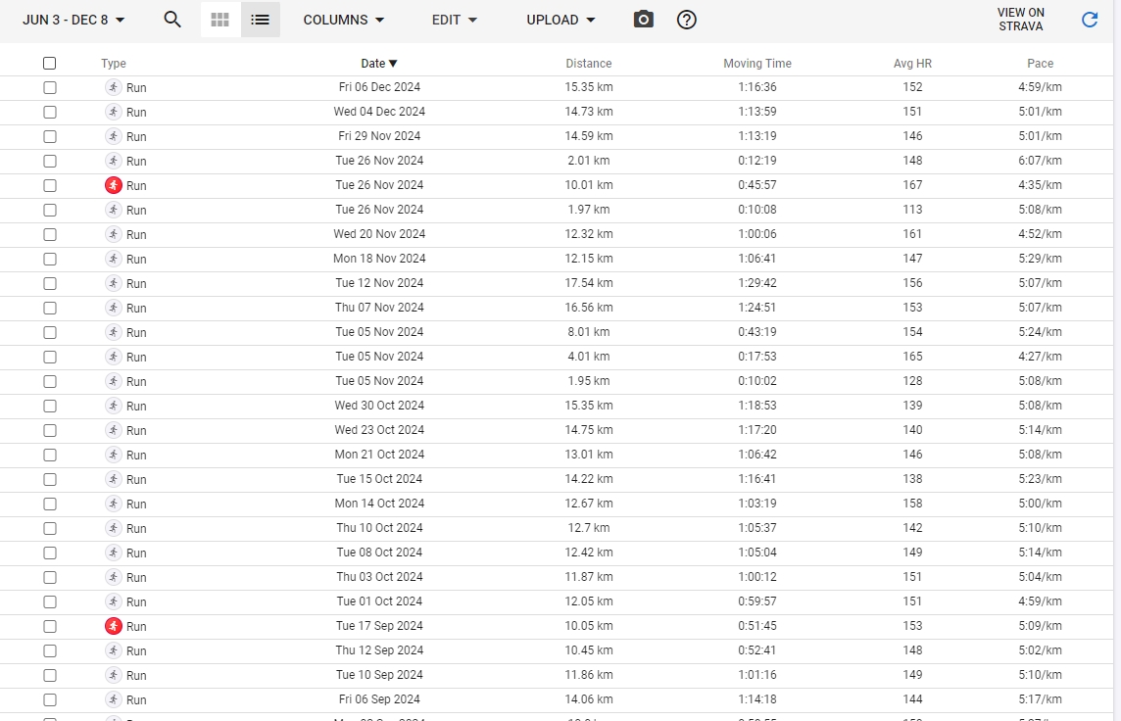Click the Fri 29 Nov 2024 date cell
The height and width of the screenshot is (721, 1121).
[379, 136]
